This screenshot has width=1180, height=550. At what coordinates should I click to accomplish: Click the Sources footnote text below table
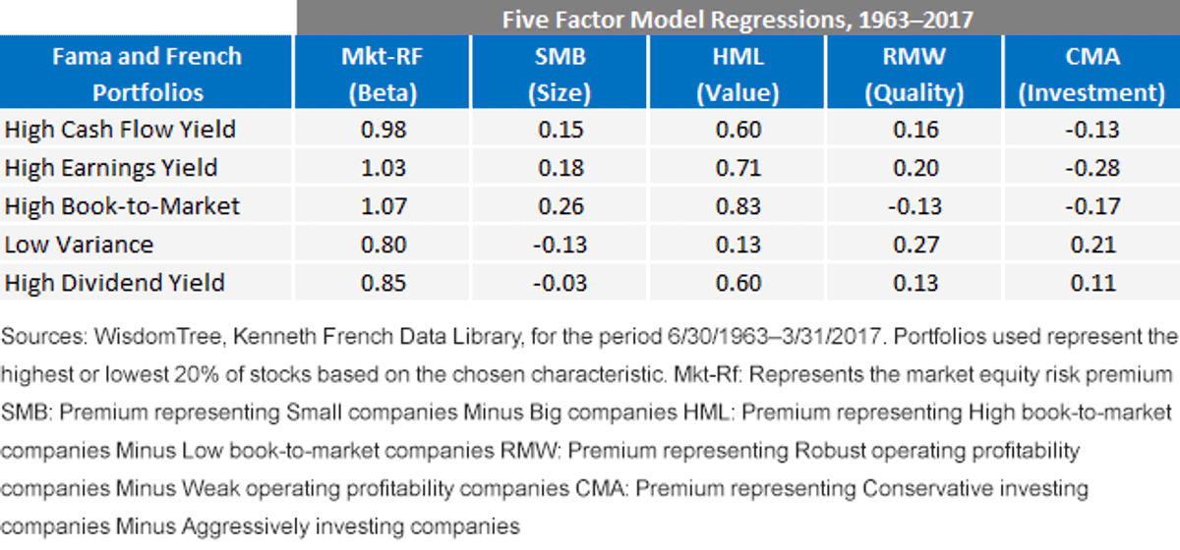pos(589,431)
